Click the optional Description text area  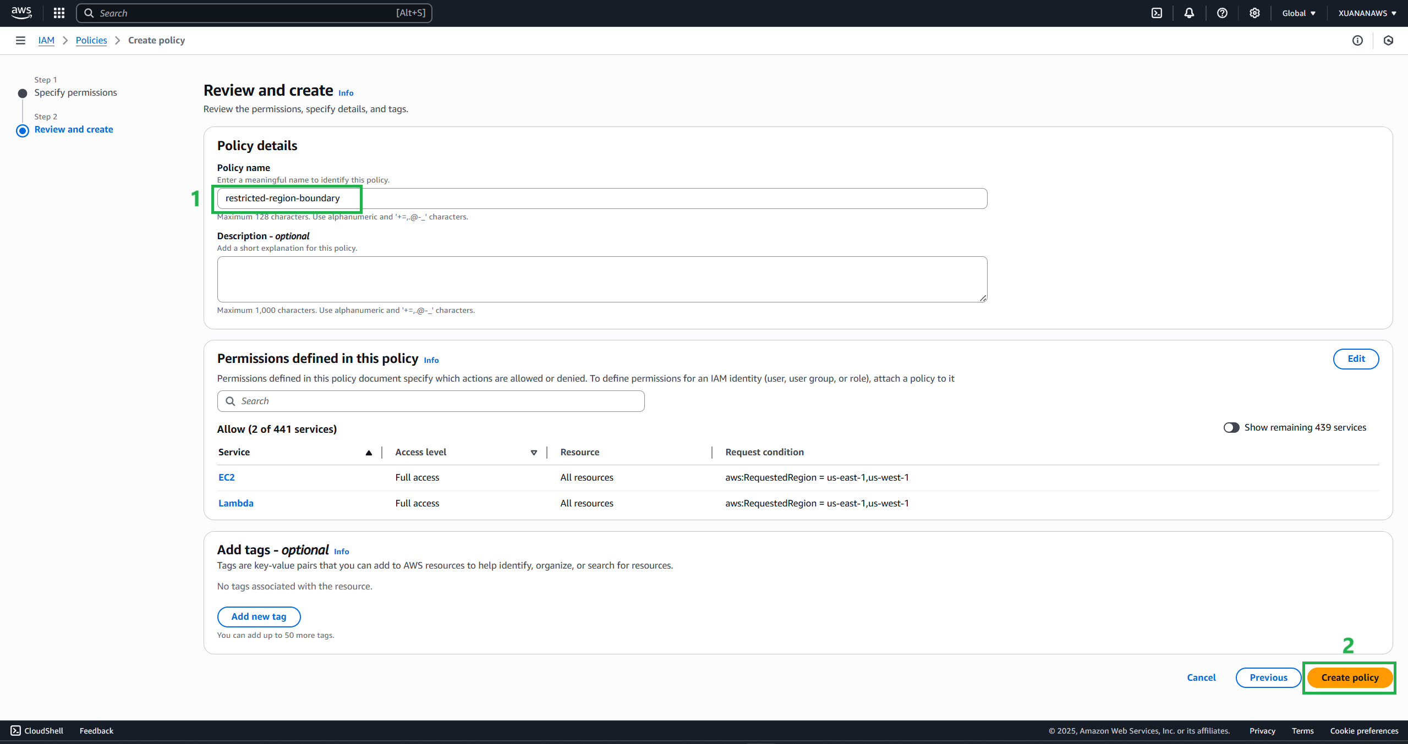(602, 279)
